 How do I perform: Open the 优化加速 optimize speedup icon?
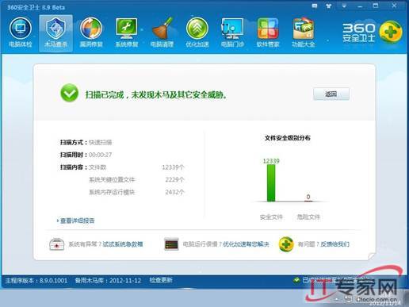(x=197, y=33)
